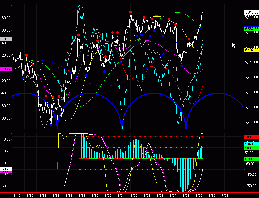Click the -50.00 label on lower-right scale
This screenshot has height=198, width=259.
tap(249, 164)
